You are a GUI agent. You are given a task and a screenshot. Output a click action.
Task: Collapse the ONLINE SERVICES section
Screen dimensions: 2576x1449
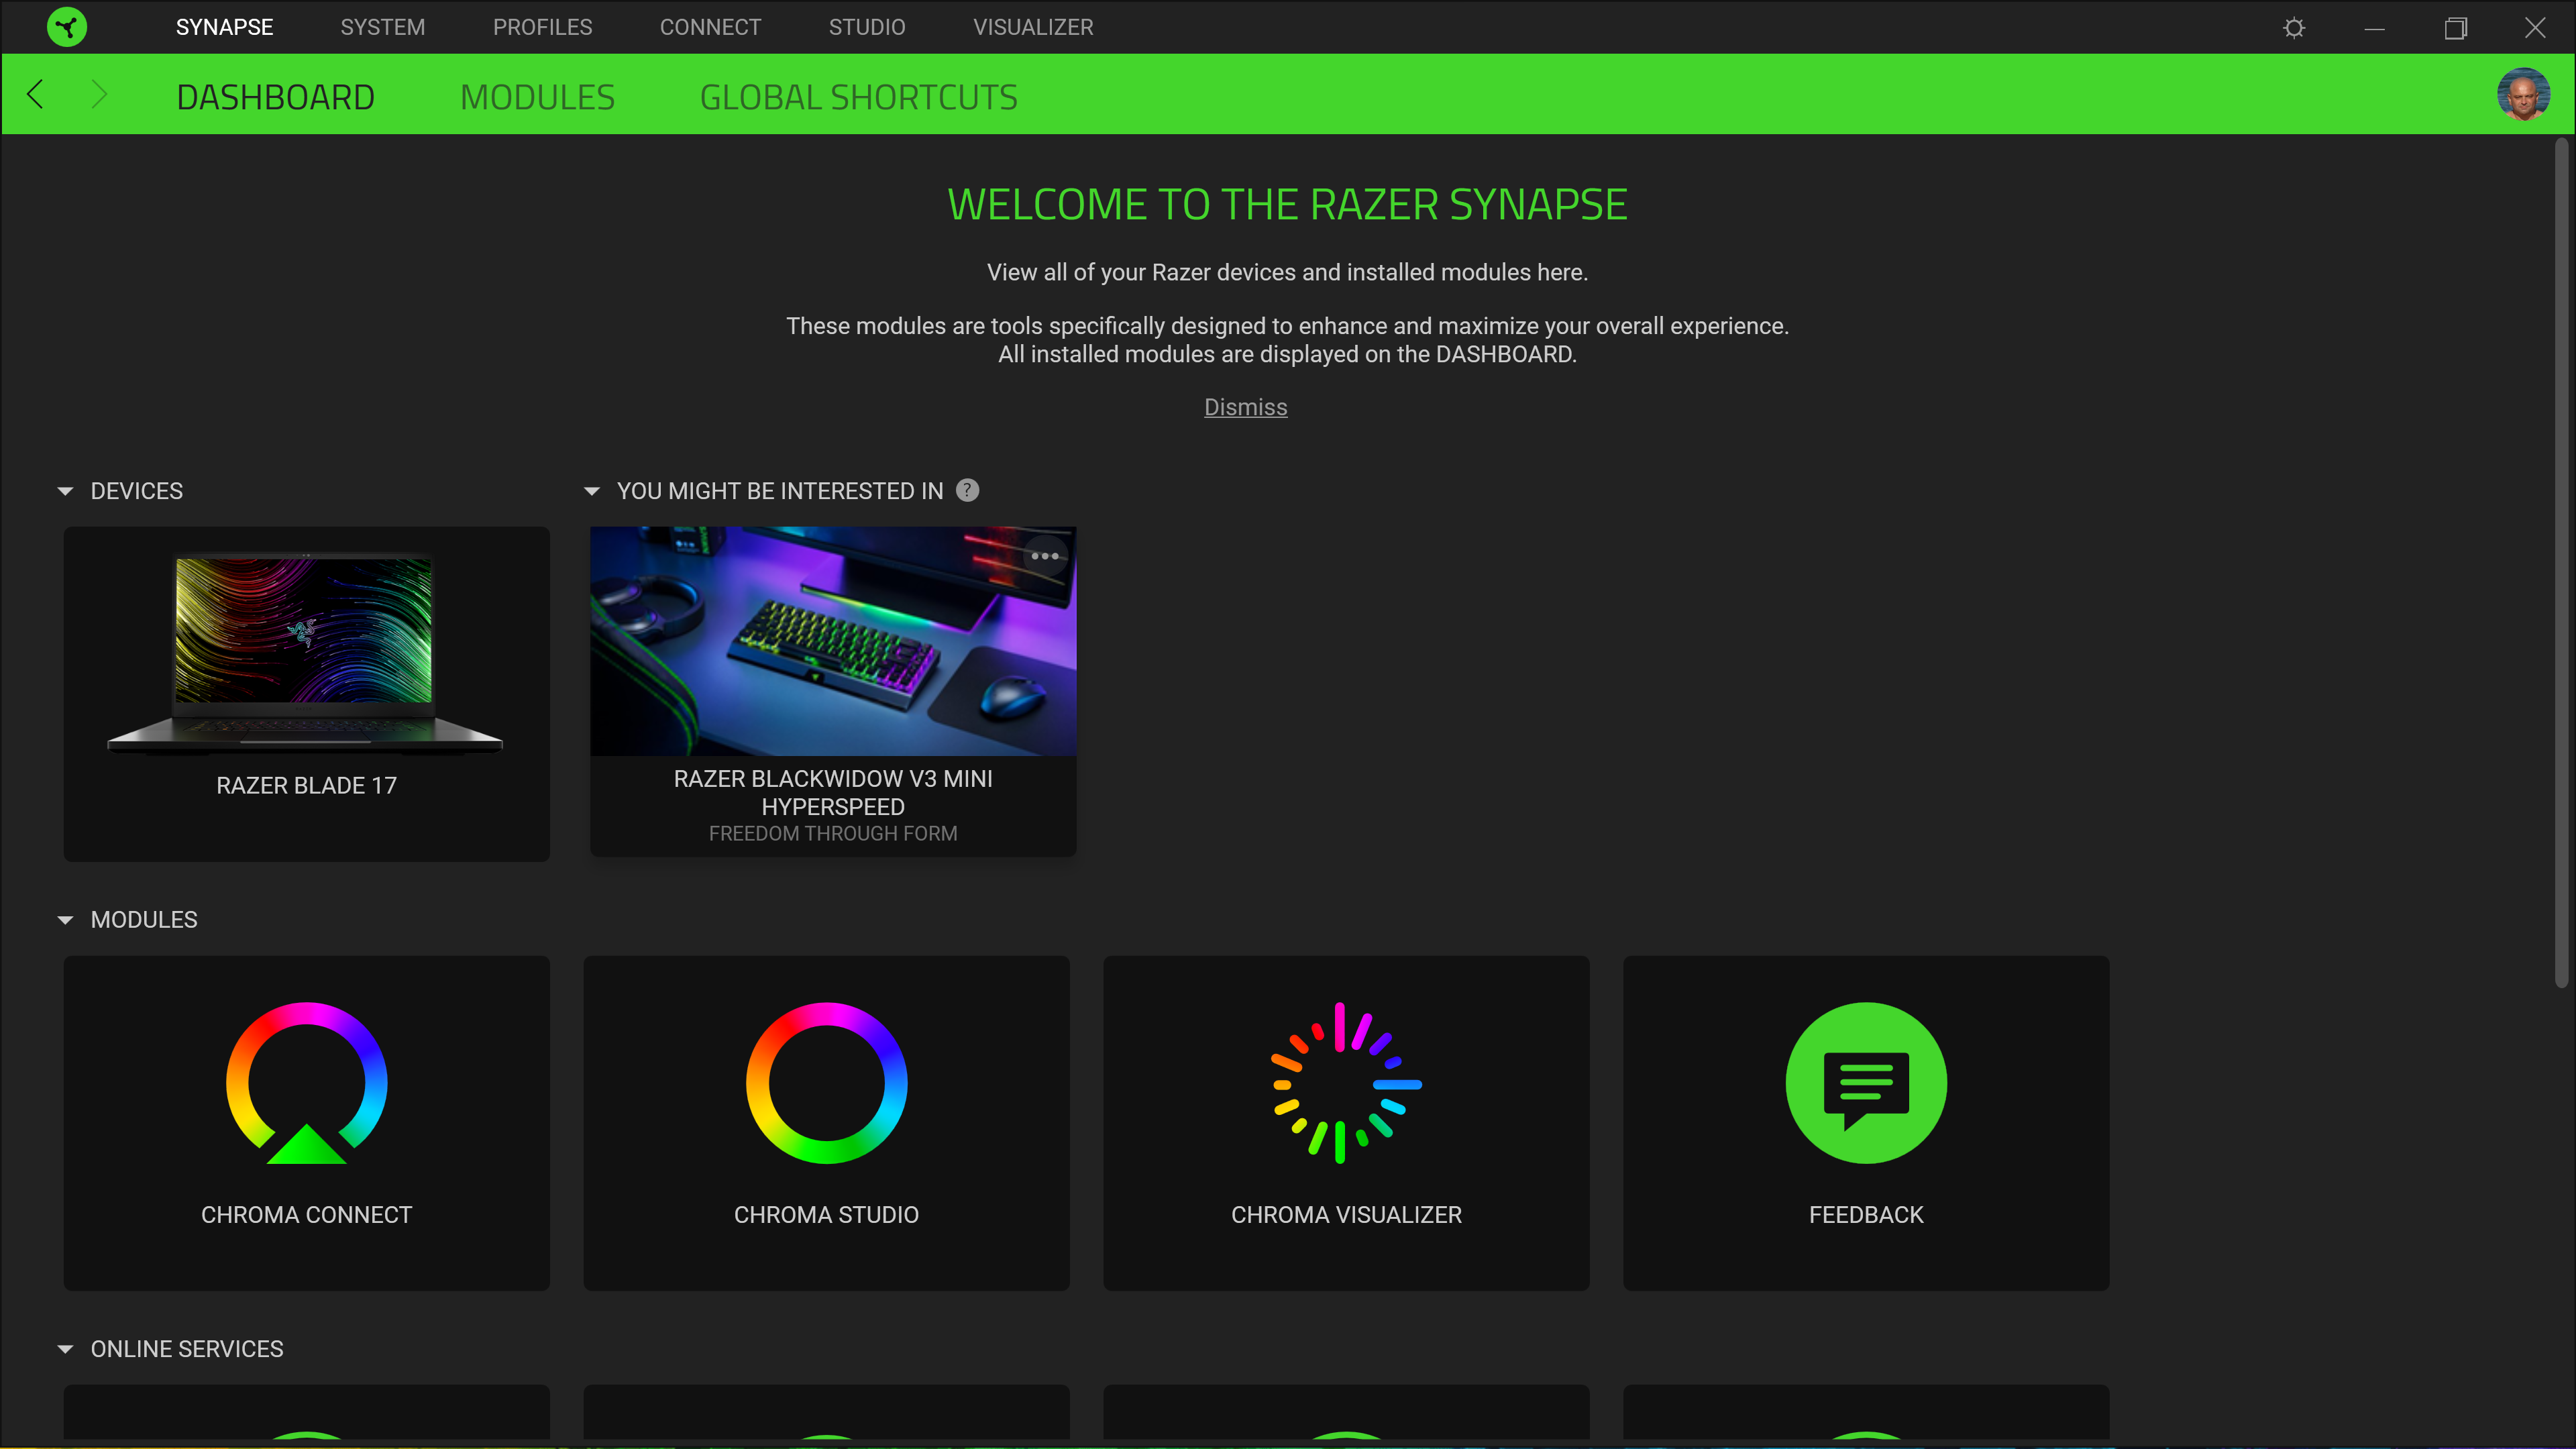point(65,1348)
